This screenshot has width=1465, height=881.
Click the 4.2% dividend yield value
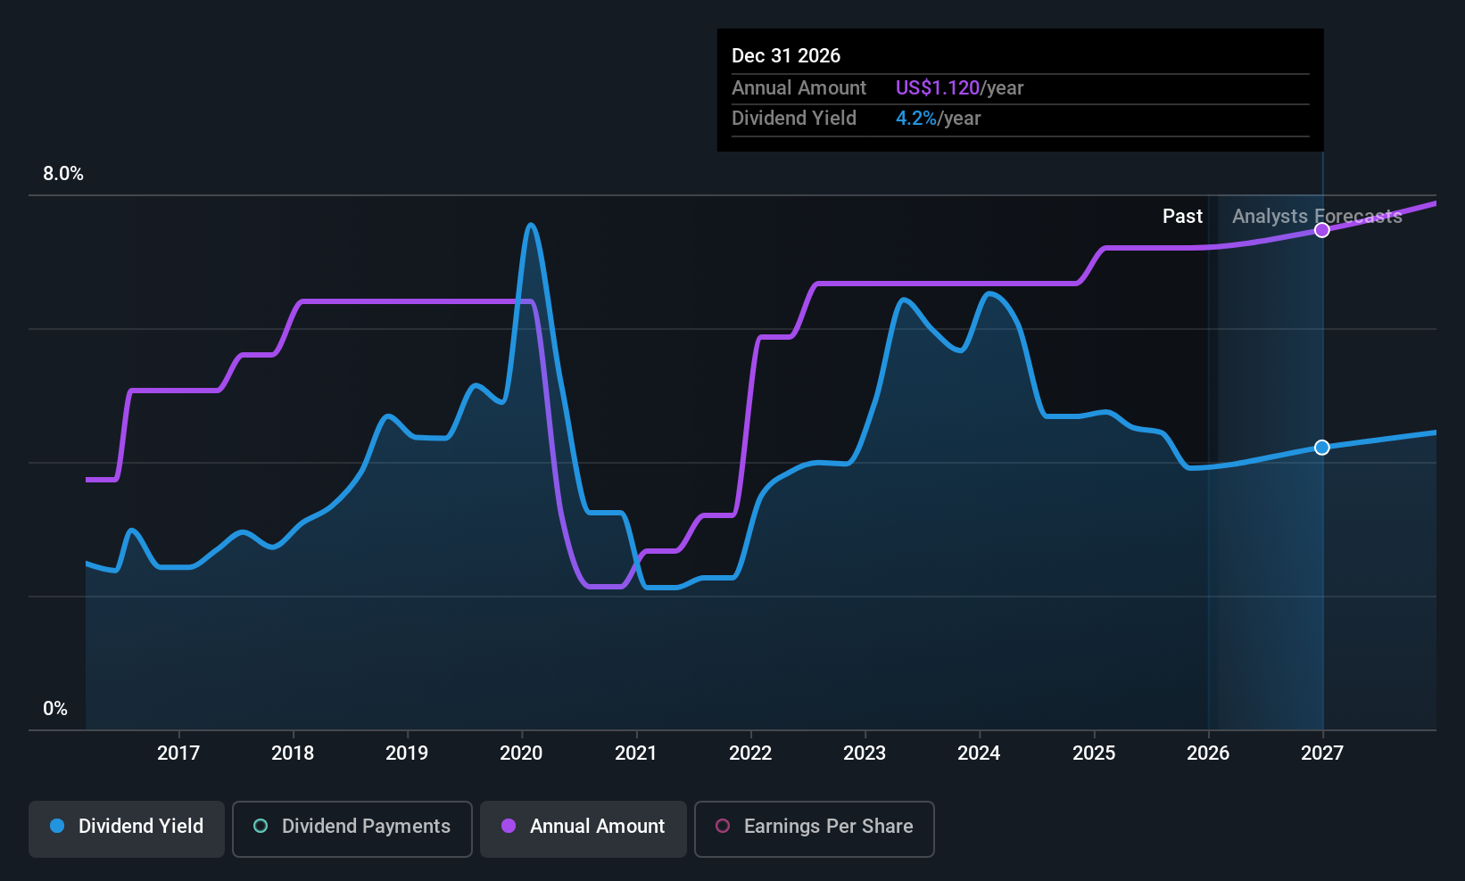(x=916, y=118)
